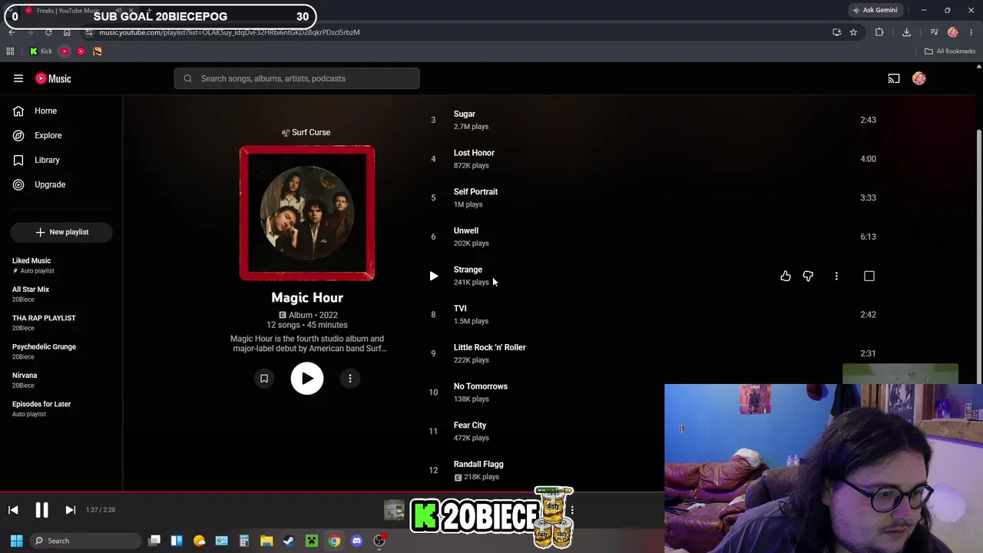Go back in browser history
Screen dimensions: 983x553
pyautogui.click(x=12, y=32)
